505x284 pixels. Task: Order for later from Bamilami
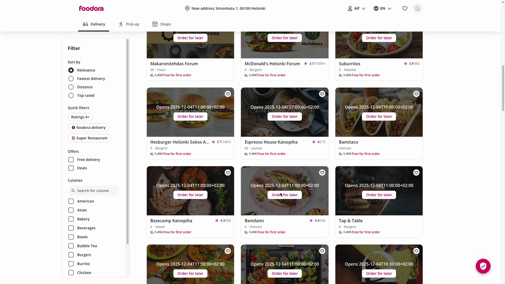pos(284,195)
